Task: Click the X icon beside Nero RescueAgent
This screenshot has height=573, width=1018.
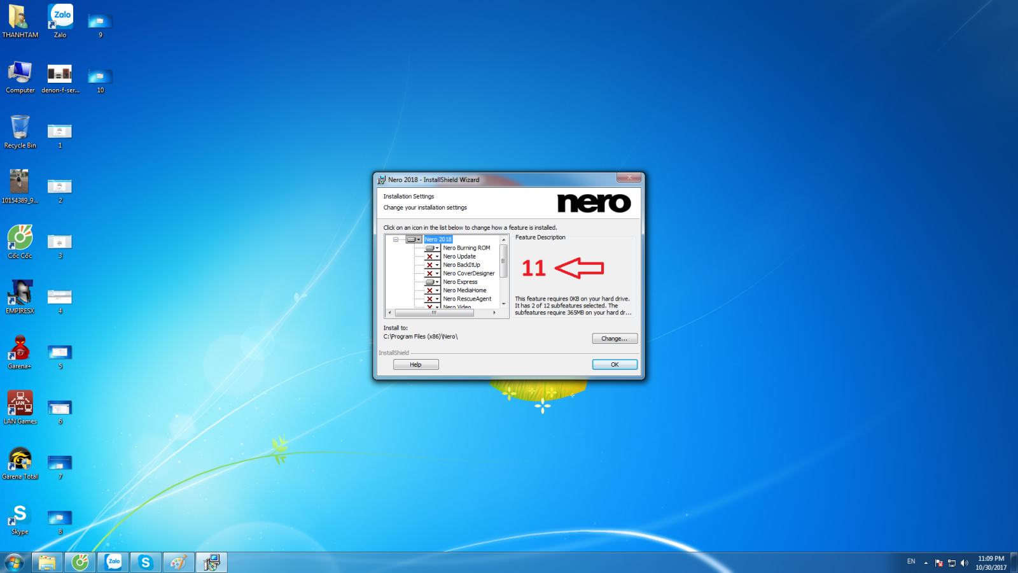Action: tap(429, 299)
